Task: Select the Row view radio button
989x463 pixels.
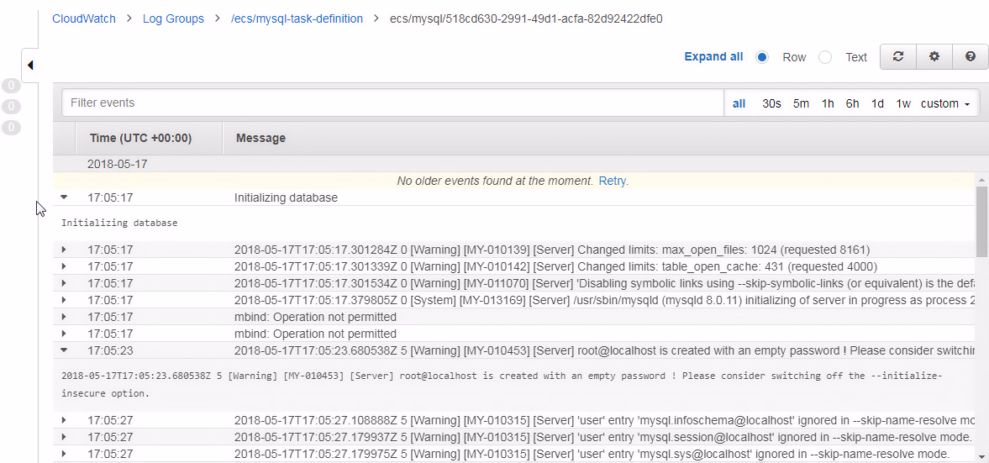Action: tap(762, 57)
